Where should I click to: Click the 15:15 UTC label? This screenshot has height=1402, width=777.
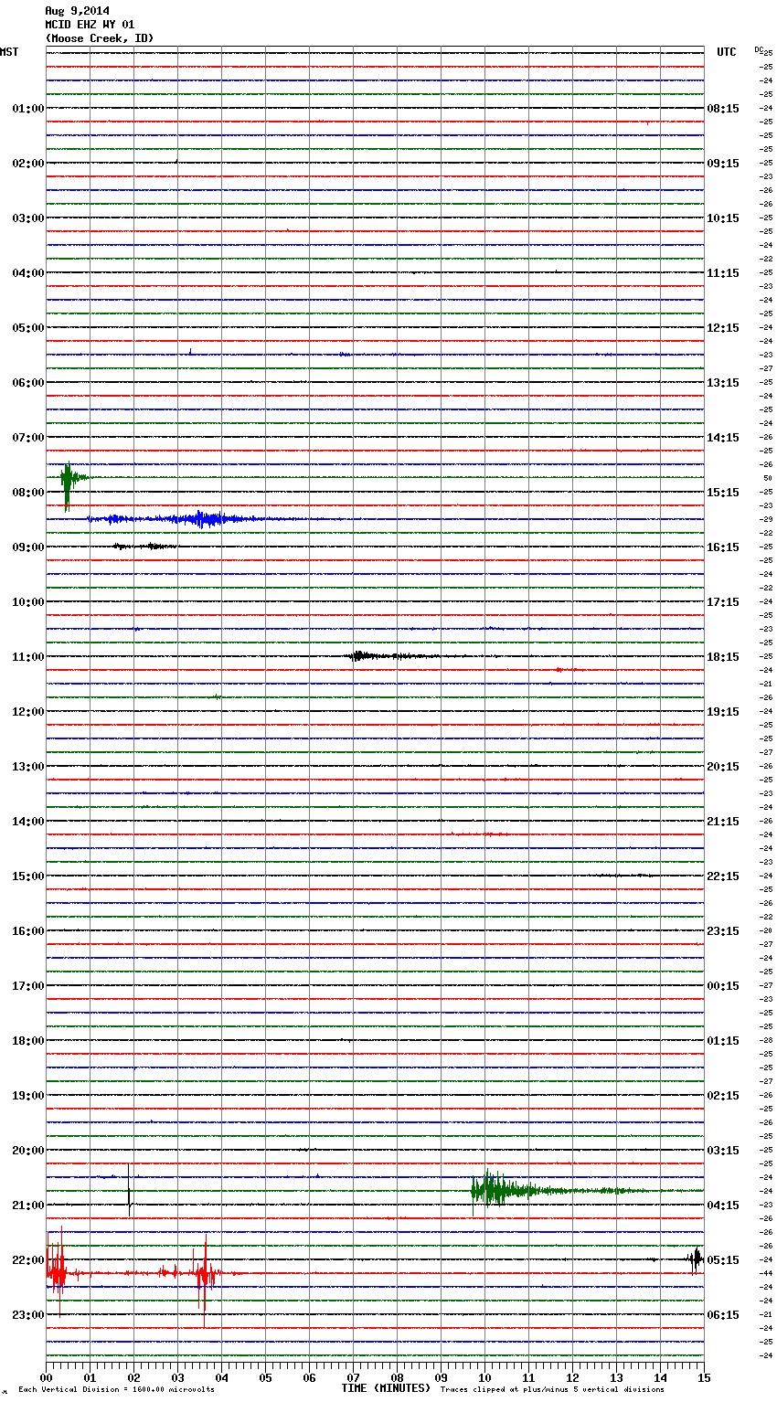click(x=723, y=493)
